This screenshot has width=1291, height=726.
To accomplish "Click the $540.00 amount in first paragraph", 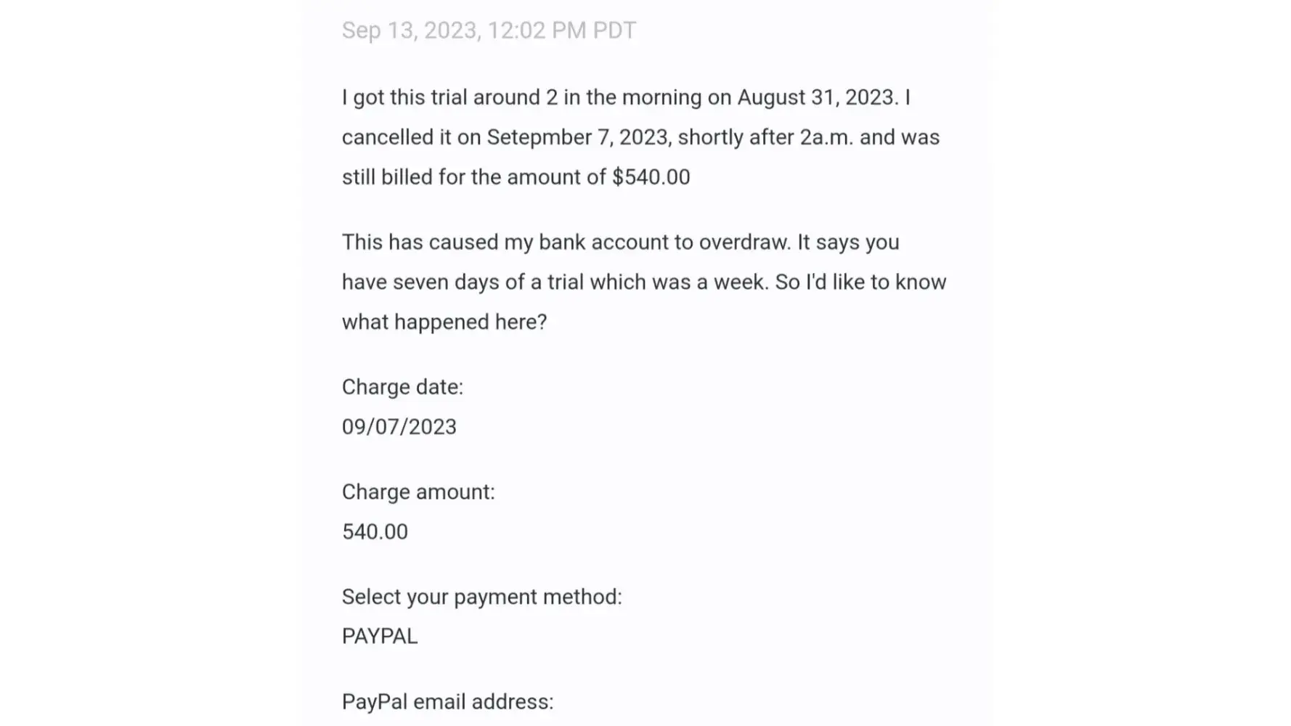I will (651, 177).
